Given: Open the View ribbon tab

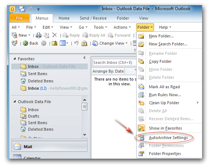Looking at the screenshot, I should click(143, 18).
